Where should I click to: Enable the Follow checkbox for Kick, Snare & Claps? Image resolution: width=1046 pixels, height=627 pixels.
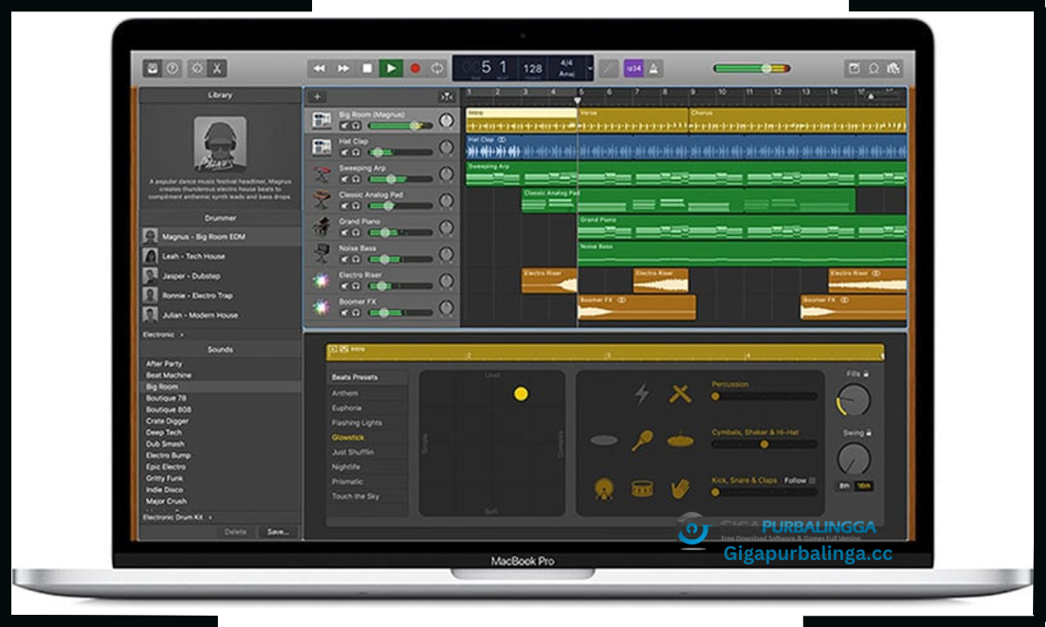812,480
